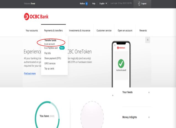
Task: Follow the Find out more link
Action: coord(30,74)
